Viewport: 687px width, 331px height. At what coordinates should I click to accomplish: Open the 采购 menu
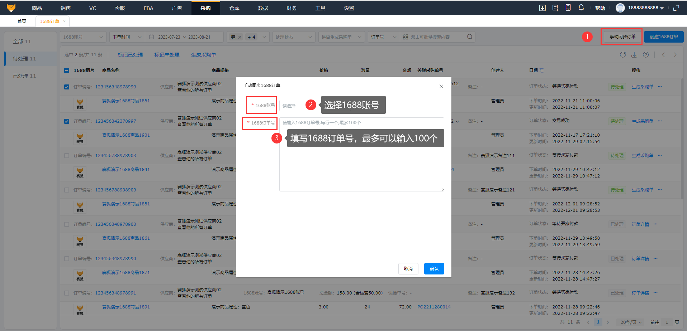pos(206,8)
